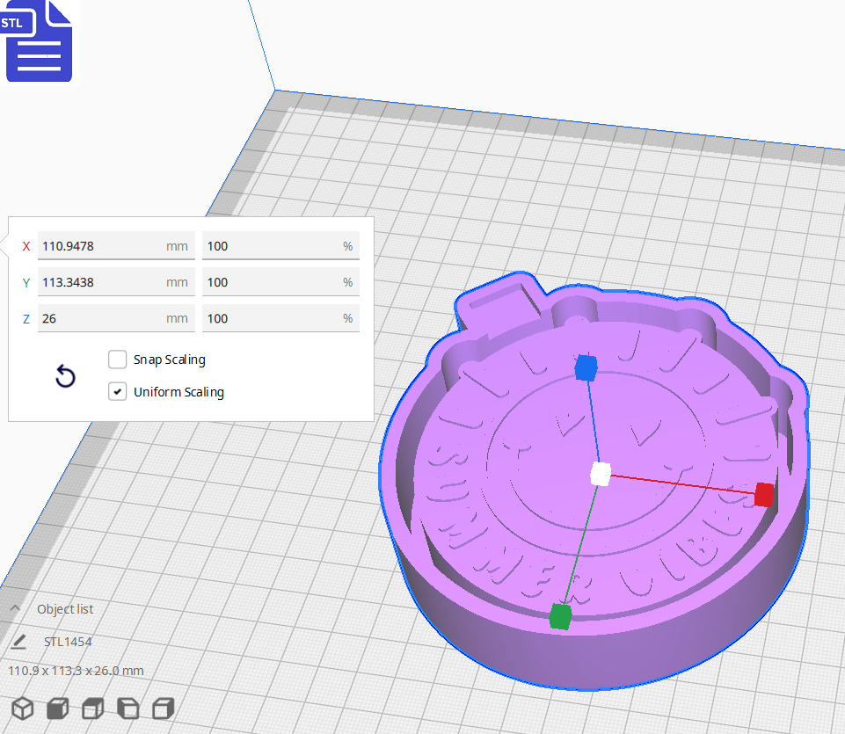
Task: Switch to left side view cube icon
Action: click(x=127, y=708)
